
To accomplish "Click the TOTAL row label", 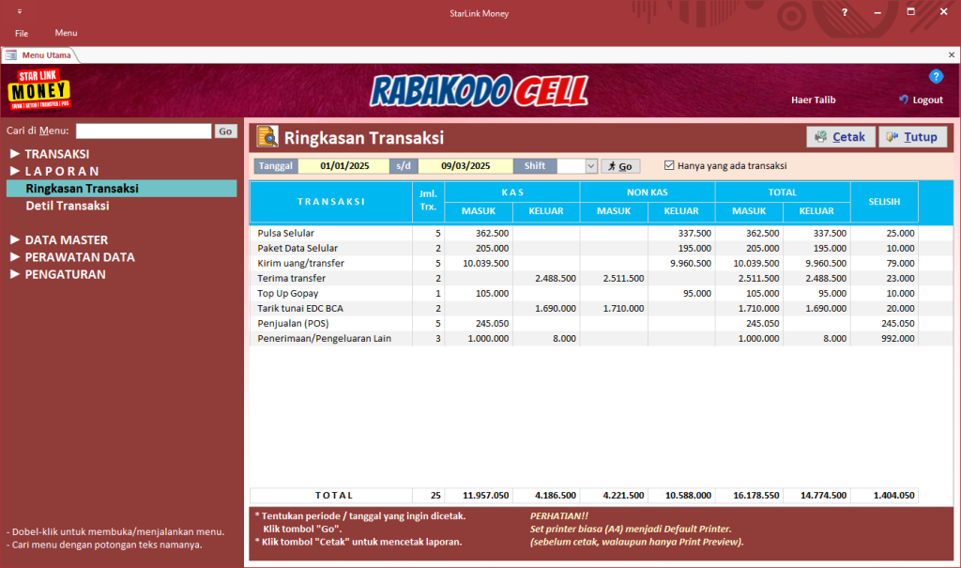I will [x=334, y=495].
